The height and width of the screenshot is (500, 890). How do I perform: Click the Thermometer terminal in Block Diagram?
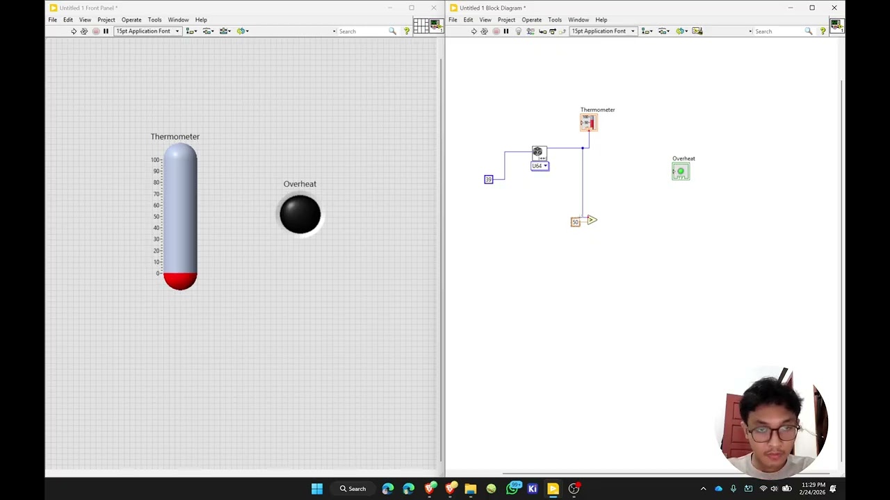tap(589, 123)
